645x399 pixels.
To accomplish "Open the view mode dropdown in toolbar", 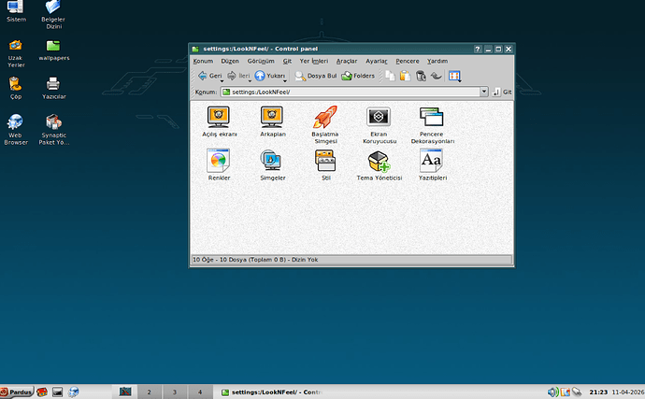I will pyautogui.click(x=455, y=76).
